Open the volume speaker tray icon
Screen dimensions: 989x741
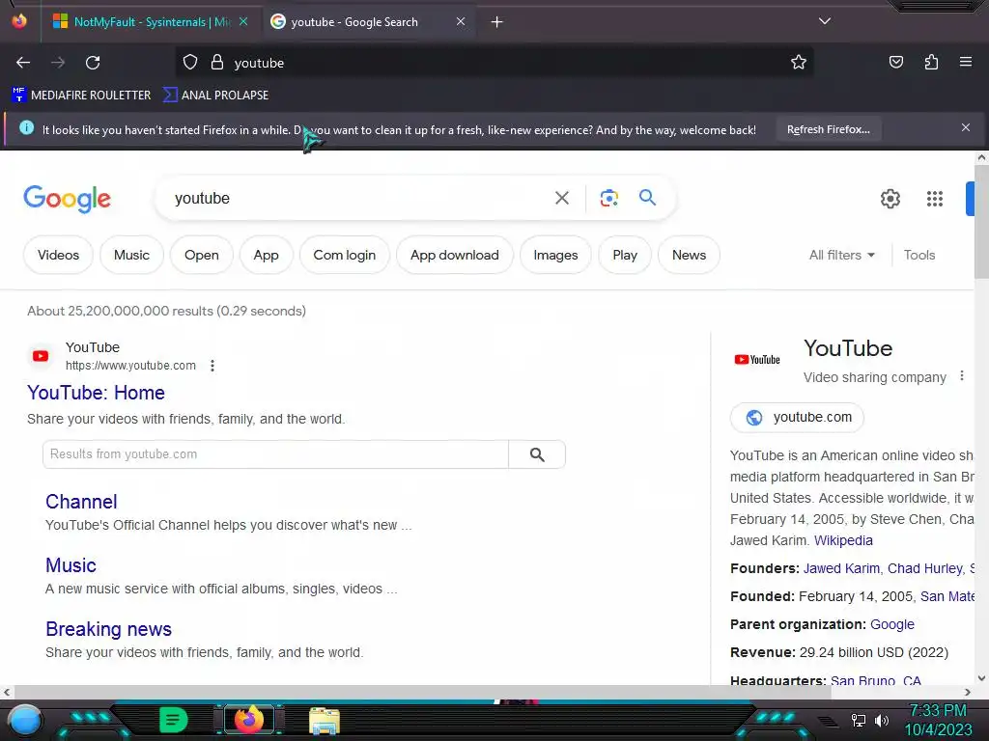tap(882, 720)
